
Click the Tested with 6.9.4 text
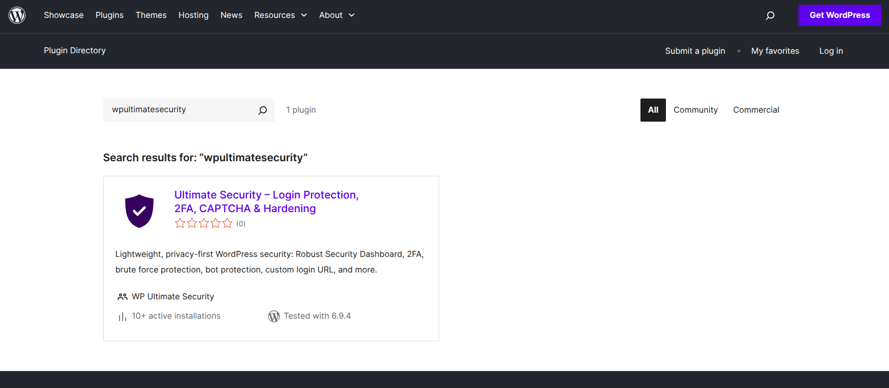pos(317,316)
